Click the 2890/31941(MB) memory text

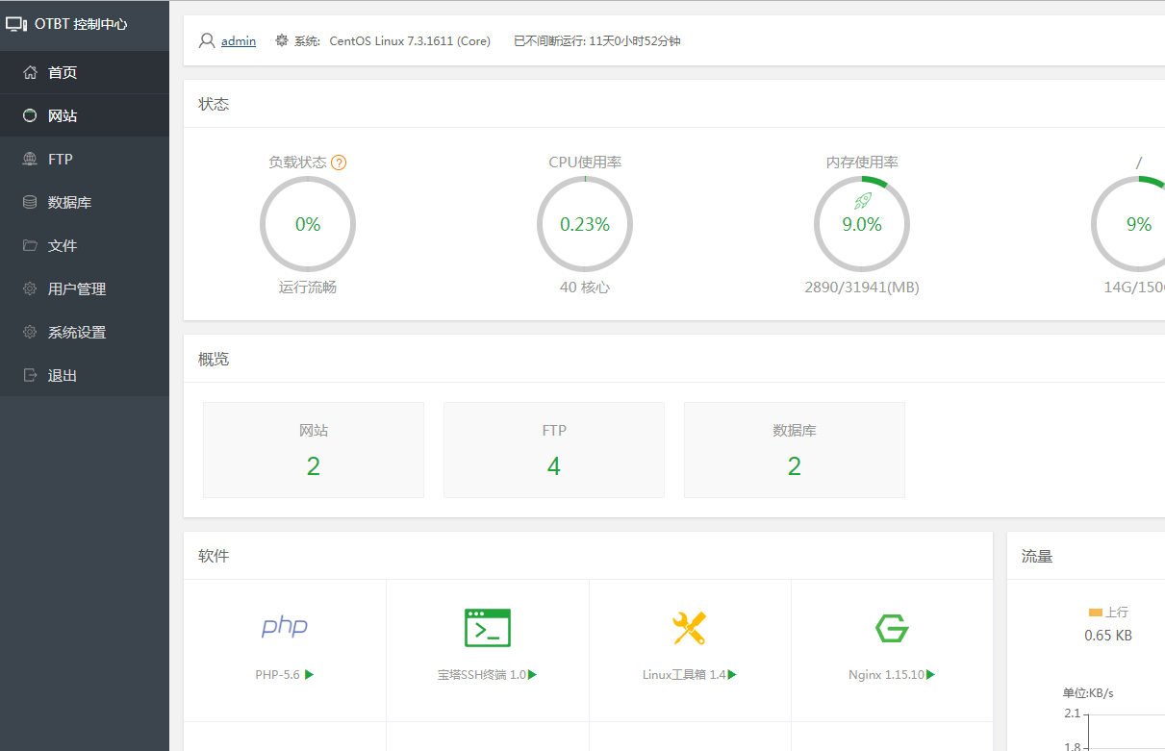click(x=862, y=287)
